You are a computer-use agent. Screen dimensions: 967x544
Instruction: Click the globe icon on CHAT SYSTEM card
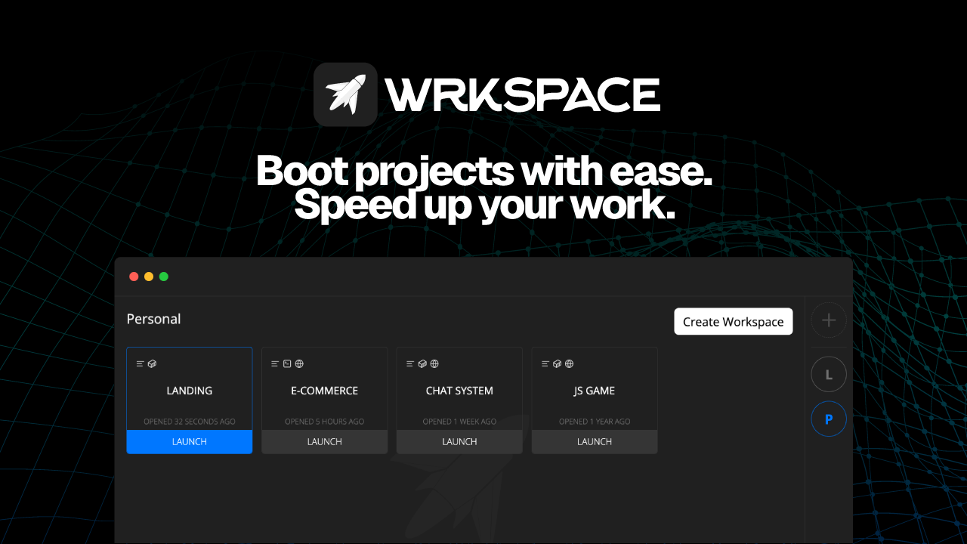[434, 363]
